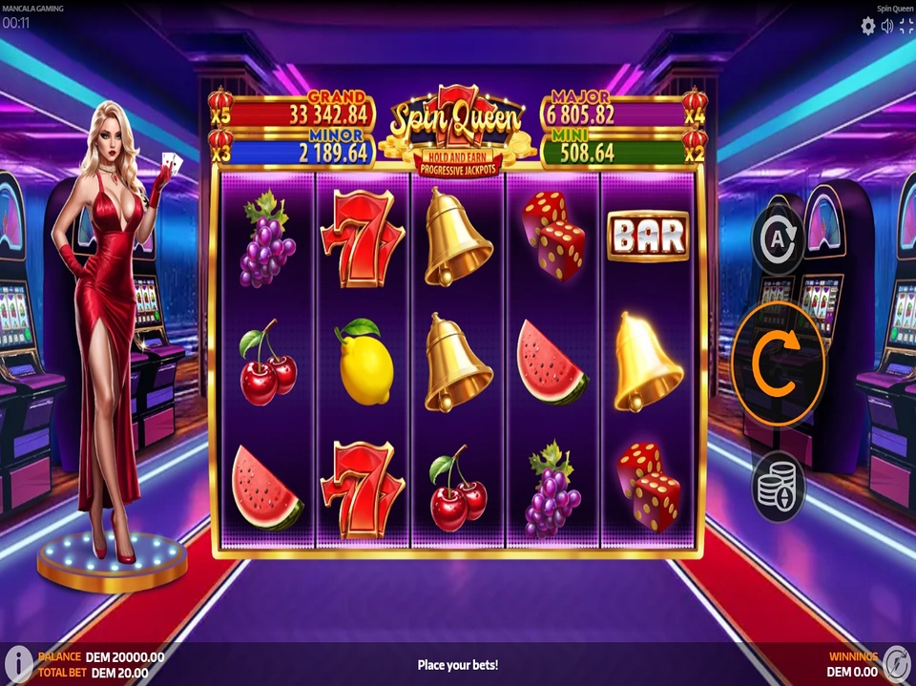
Task: Click the glowing bell on reel five
Action: click(x=646, y=363)
